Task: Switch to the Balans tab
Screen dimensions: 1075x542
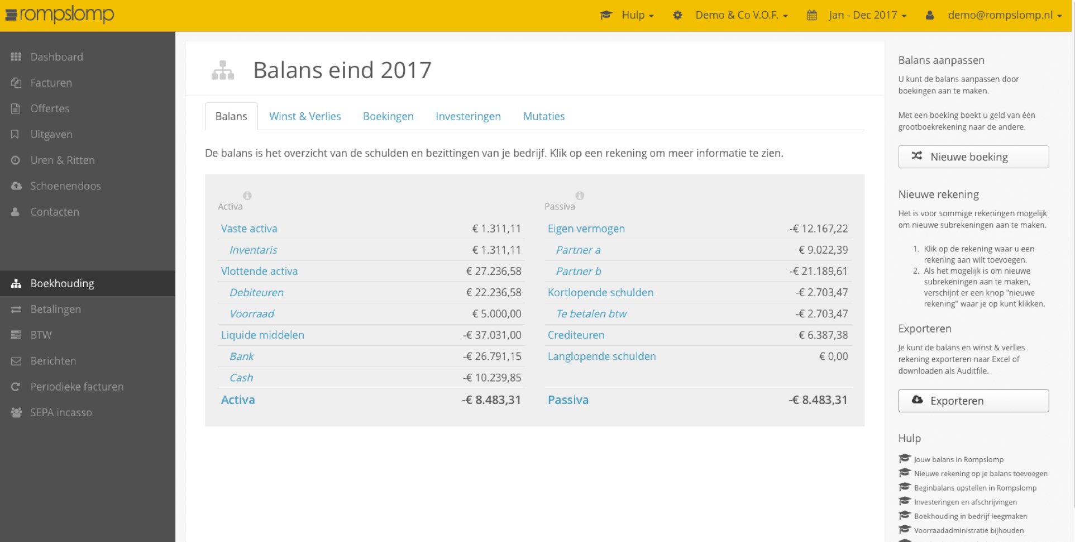Action: tap(231, 116)
